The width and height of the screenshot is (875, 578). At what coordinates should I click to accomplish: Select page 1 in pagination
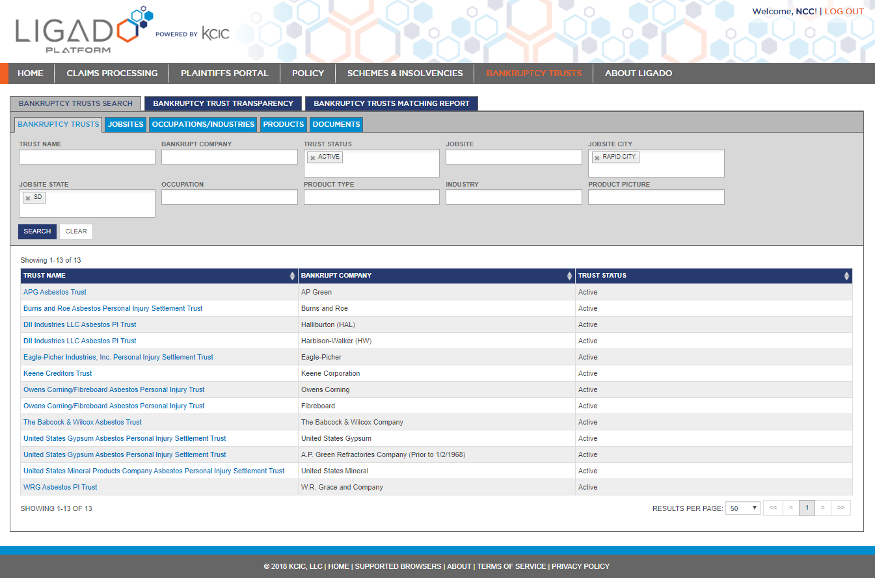(x=807, y=508)
